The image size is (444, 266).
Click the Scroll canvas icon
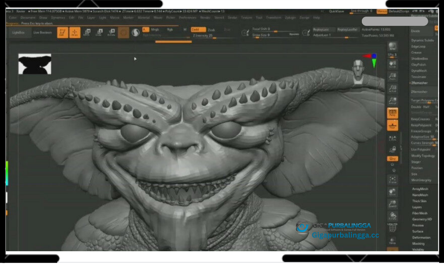pos(393,64)
